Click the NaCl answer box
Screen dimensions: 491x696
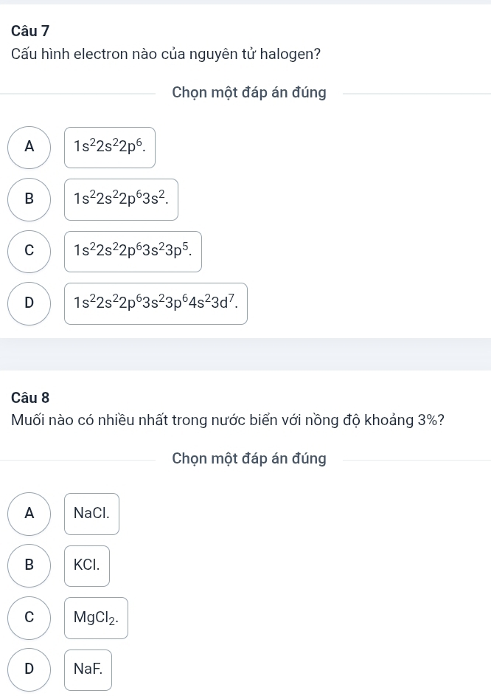point(91,513)
